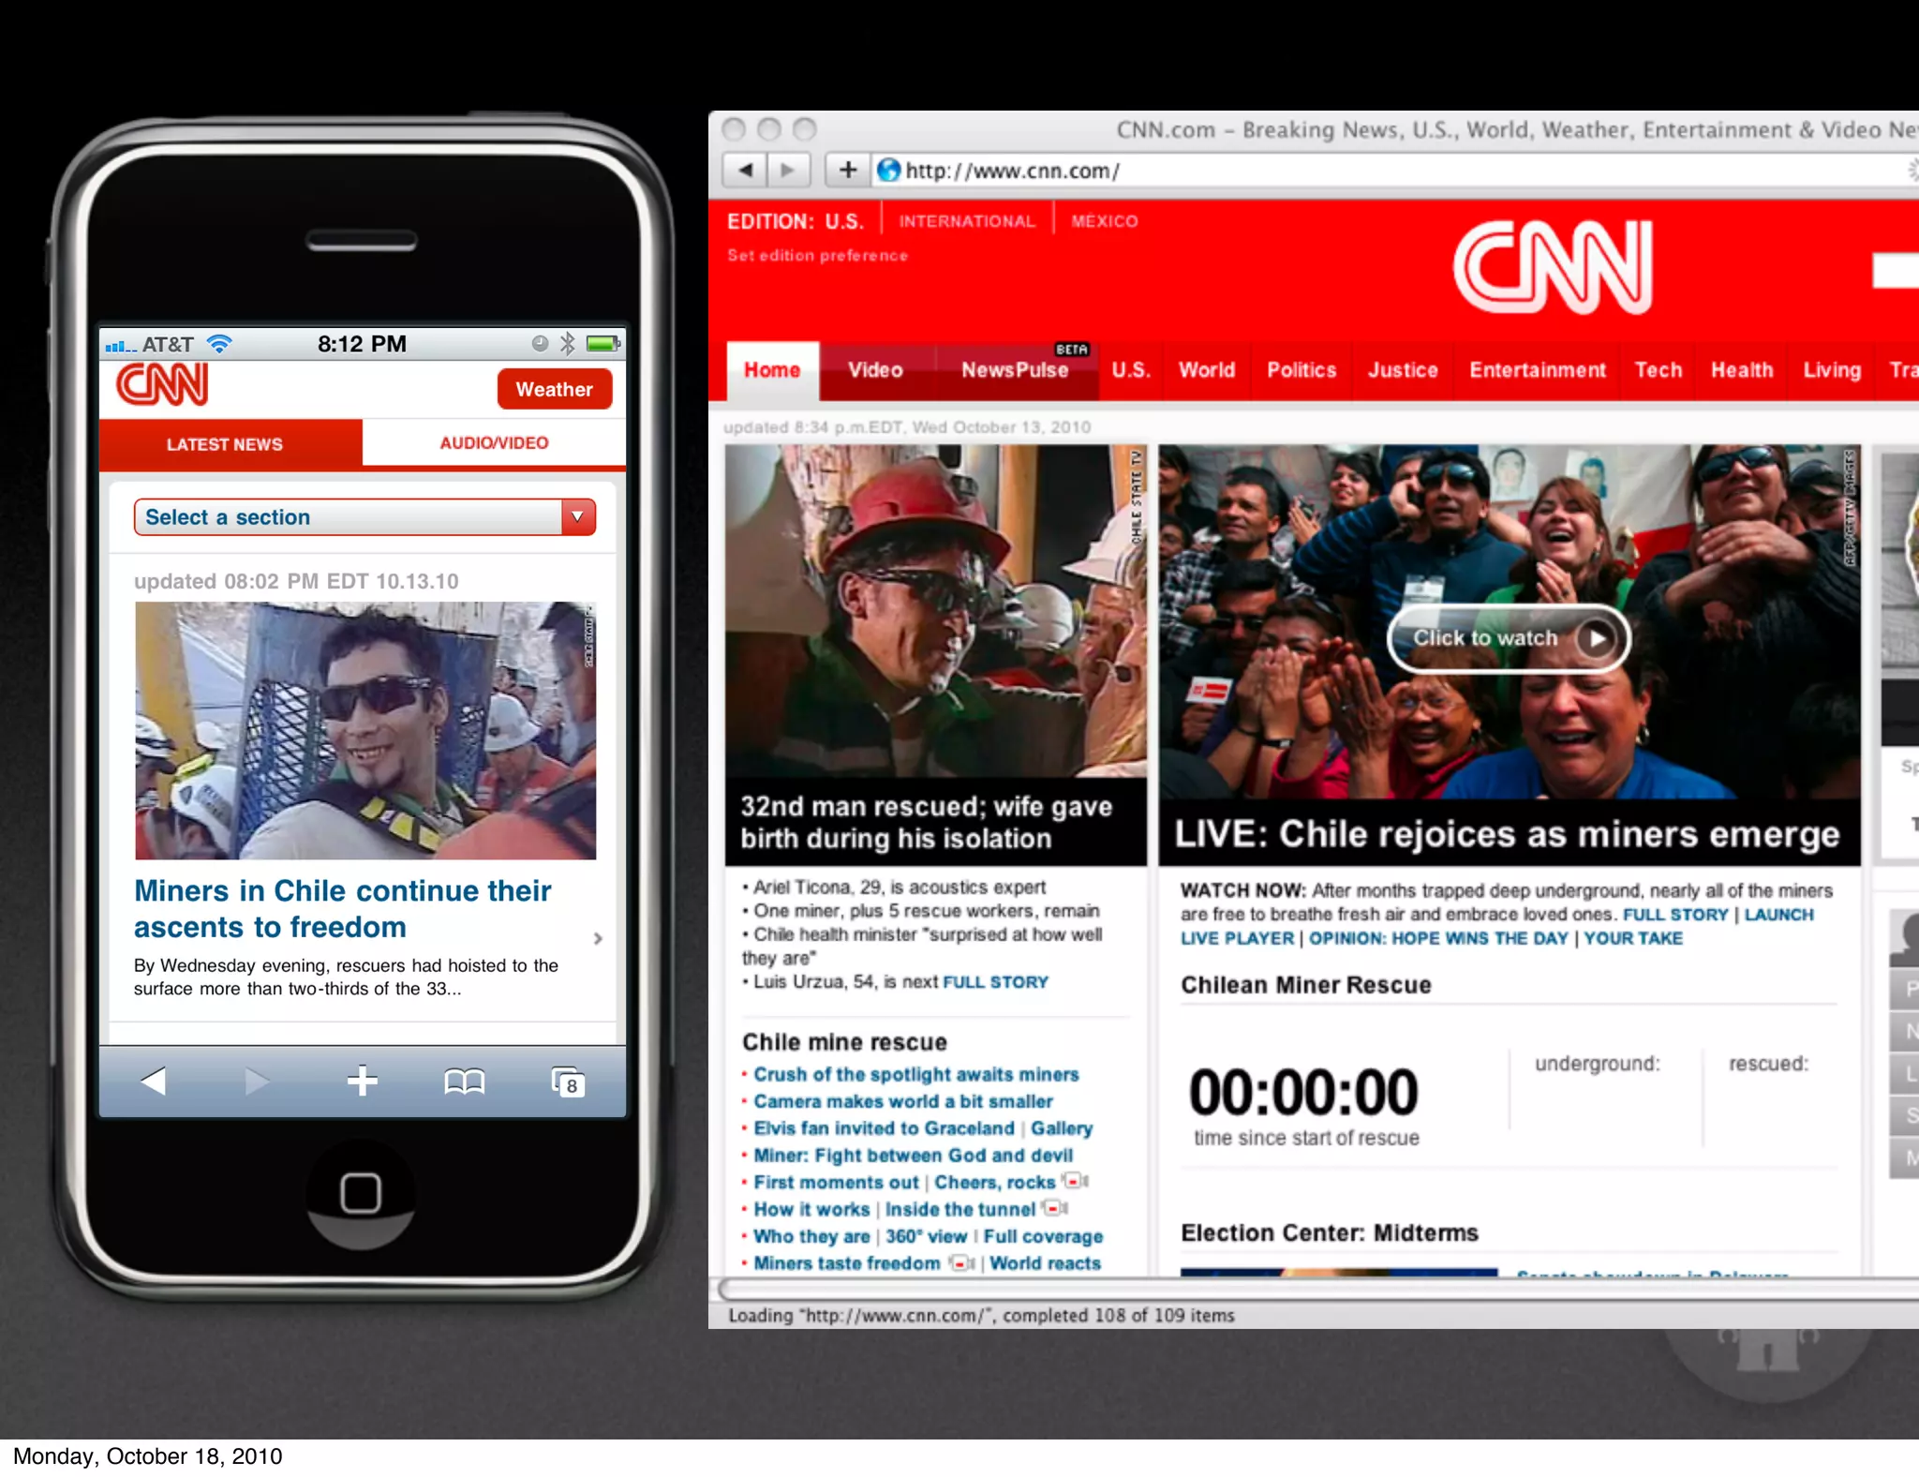Click the play icon on Click to watch
The height and width of the screenshot is (1477, 1919).
coord(1596,638)
